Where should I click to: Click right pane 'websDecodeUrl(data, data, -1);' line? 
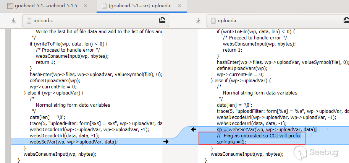[252, 123]
